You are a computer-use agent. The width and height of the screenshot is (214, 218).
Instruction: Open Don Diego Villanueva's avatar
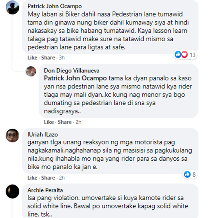pyautogui.click(x=31, y=71)
